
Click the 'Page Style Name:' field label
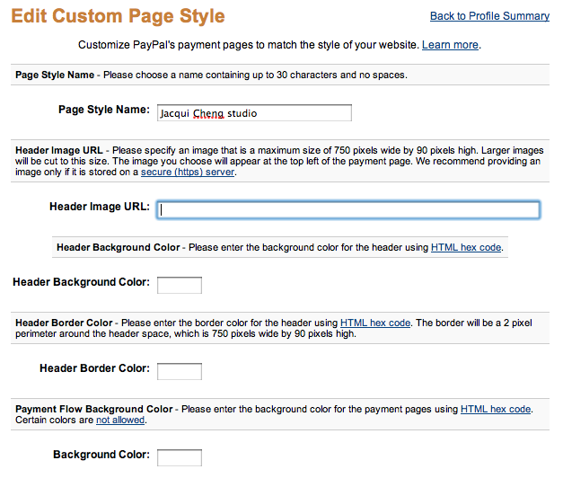[104, 110]
